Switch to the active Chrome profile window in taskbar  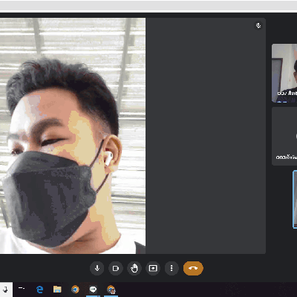(x=111, y=290)
